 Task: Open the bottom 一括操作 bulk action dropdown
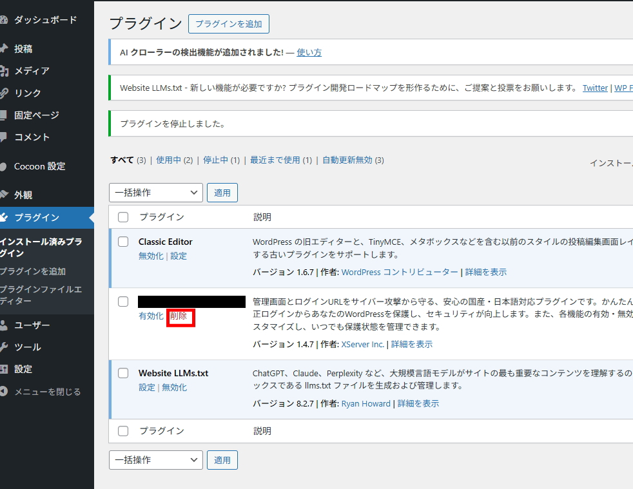pos(156,460)
